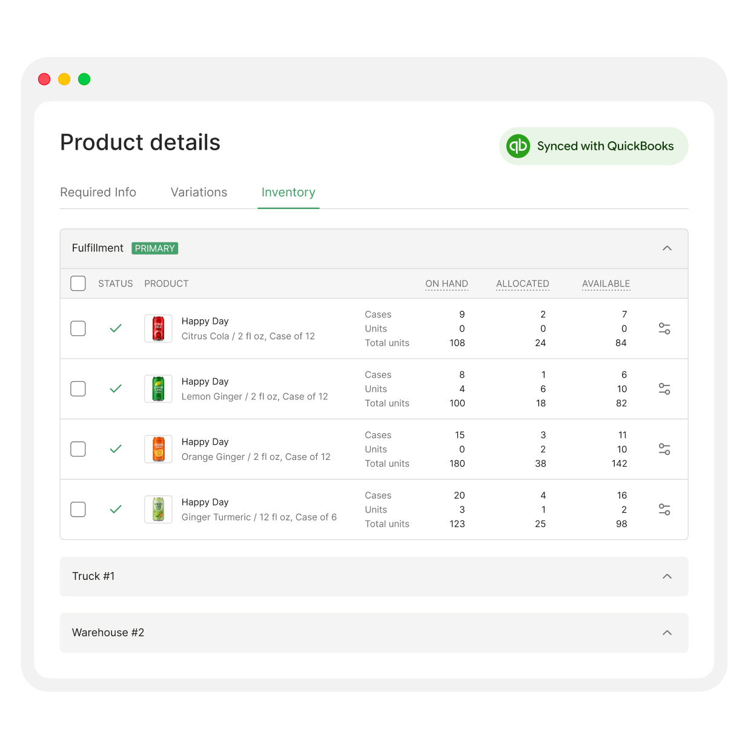Click Ginger Turmeric on-hand total units 123

click(457, 524)
